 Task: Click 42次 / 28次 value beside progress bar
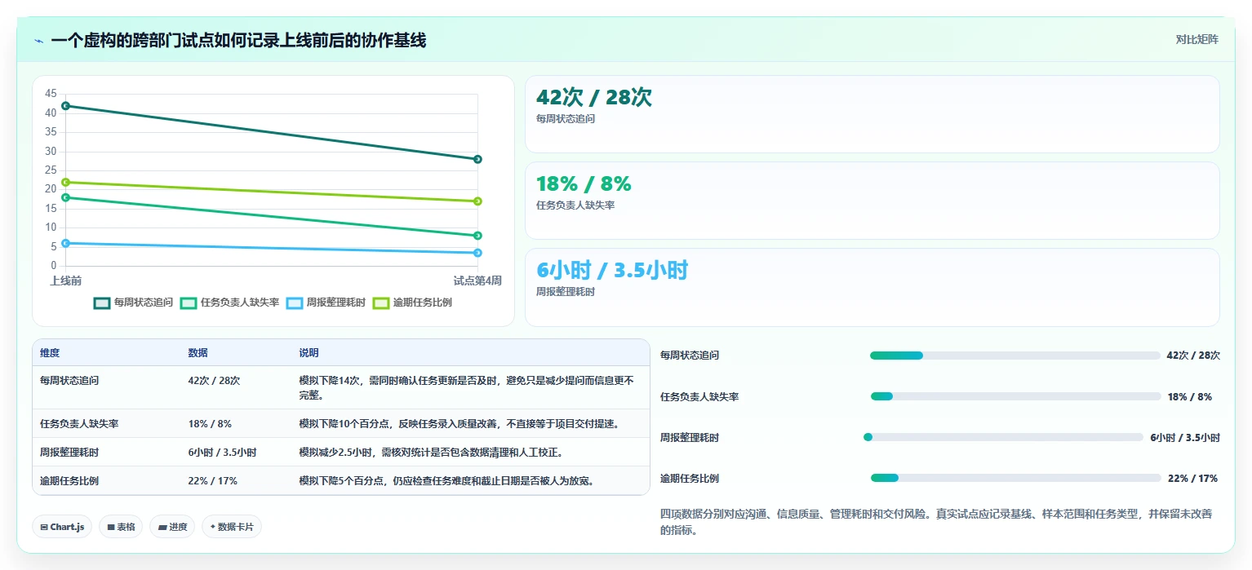tap(1193, 356)
